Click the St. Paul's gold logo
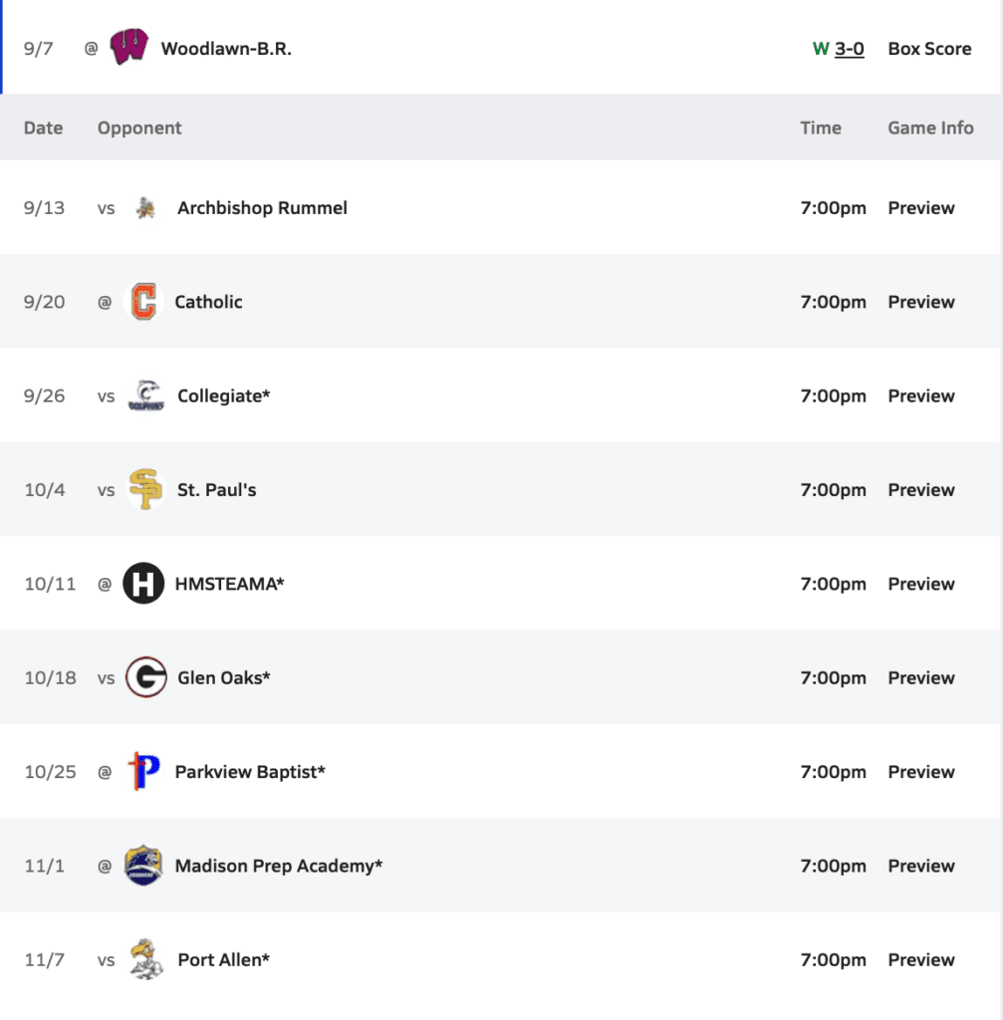The height and width of the screenshot is (1020, 1003). click(145, 490)
